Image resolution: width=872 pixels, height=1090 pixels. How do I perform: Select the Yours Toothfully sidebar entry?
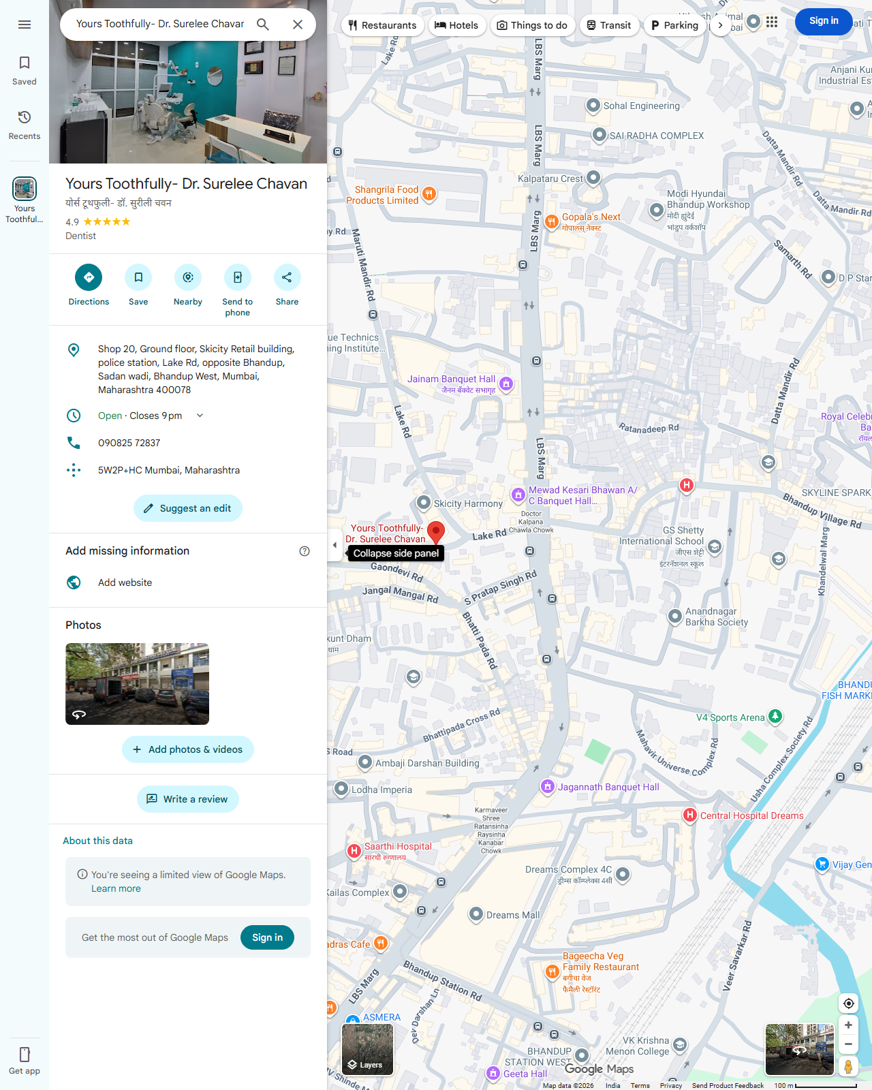point(25,200)
